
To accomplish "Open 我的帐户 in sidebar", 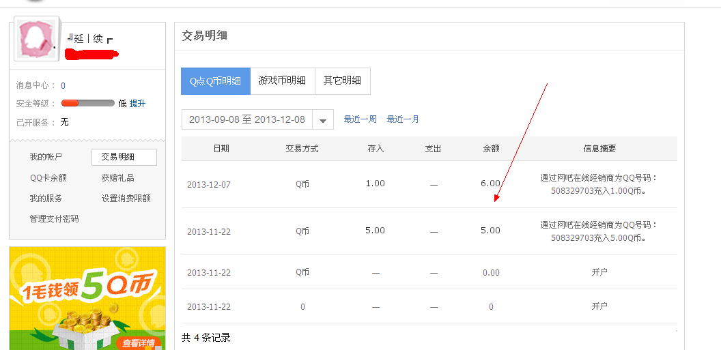I will (46, 157).
